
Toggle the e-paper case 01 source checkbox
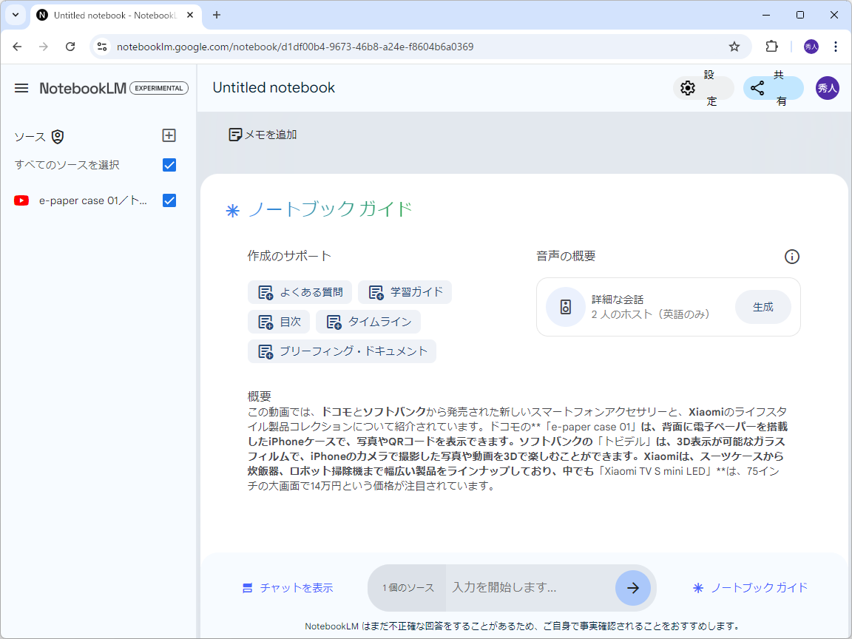[169, 200]
